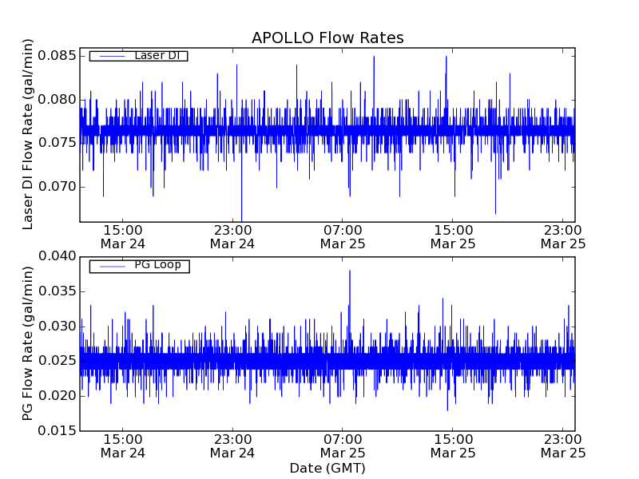Click the 0.085 tick label on top plot

click(57, 55)
